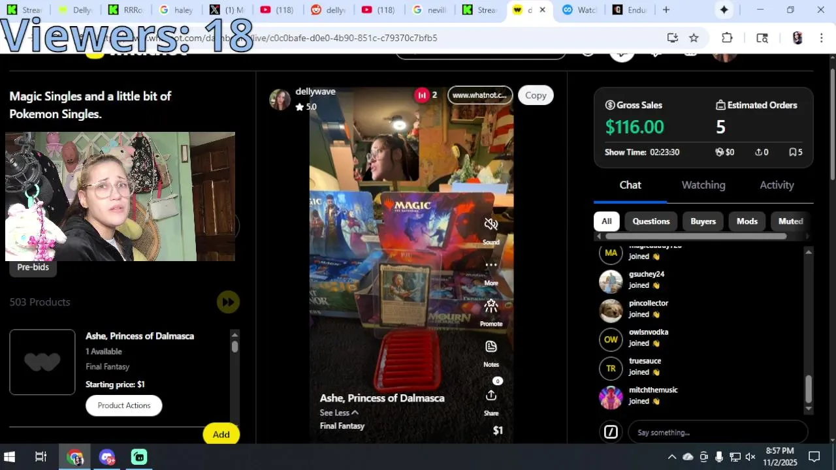The image size is (836, 470).
Task: Click the yellow fast-forward icon near Products
Action: click(x=228, y=302)
